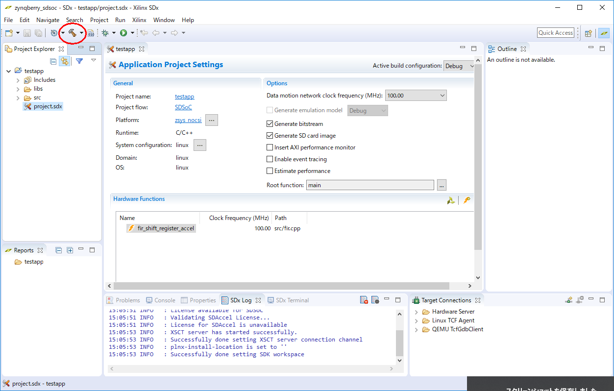The width and height of the screenshot is (614, 391).
Task: Expand the src folder in Project Explorer
Action: (x=18, y=98)
